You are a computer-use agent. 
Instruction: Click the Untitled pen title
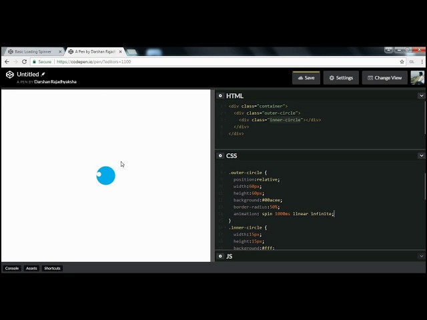coord(28,74)
